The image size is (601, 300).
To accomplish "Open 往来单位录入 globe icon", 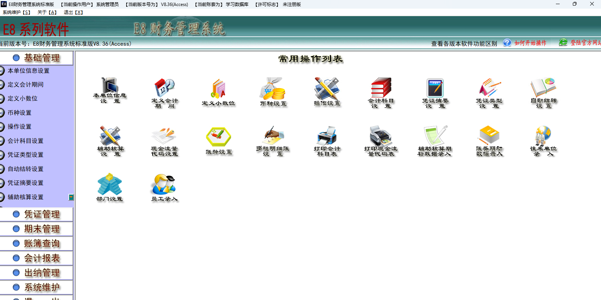I will (543, 135).
